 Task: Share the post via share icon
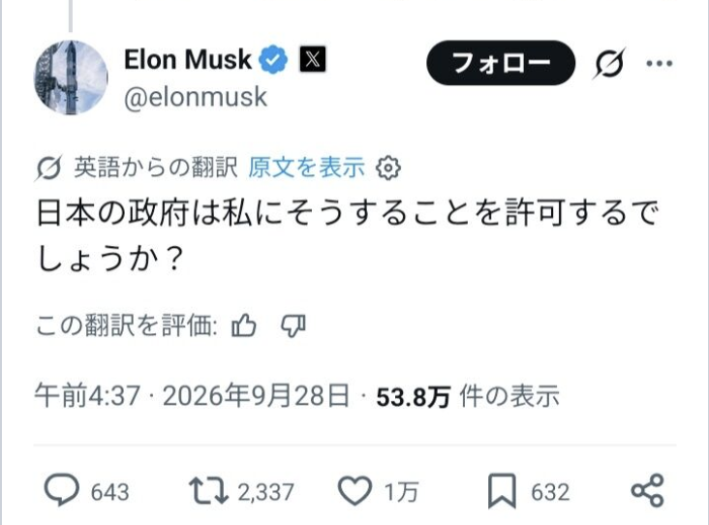648,491
